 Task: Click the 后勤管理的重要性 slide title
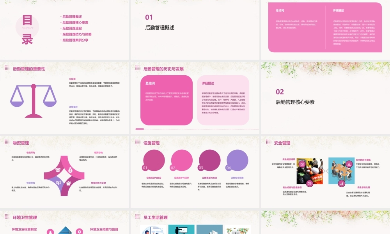(29, 69)
